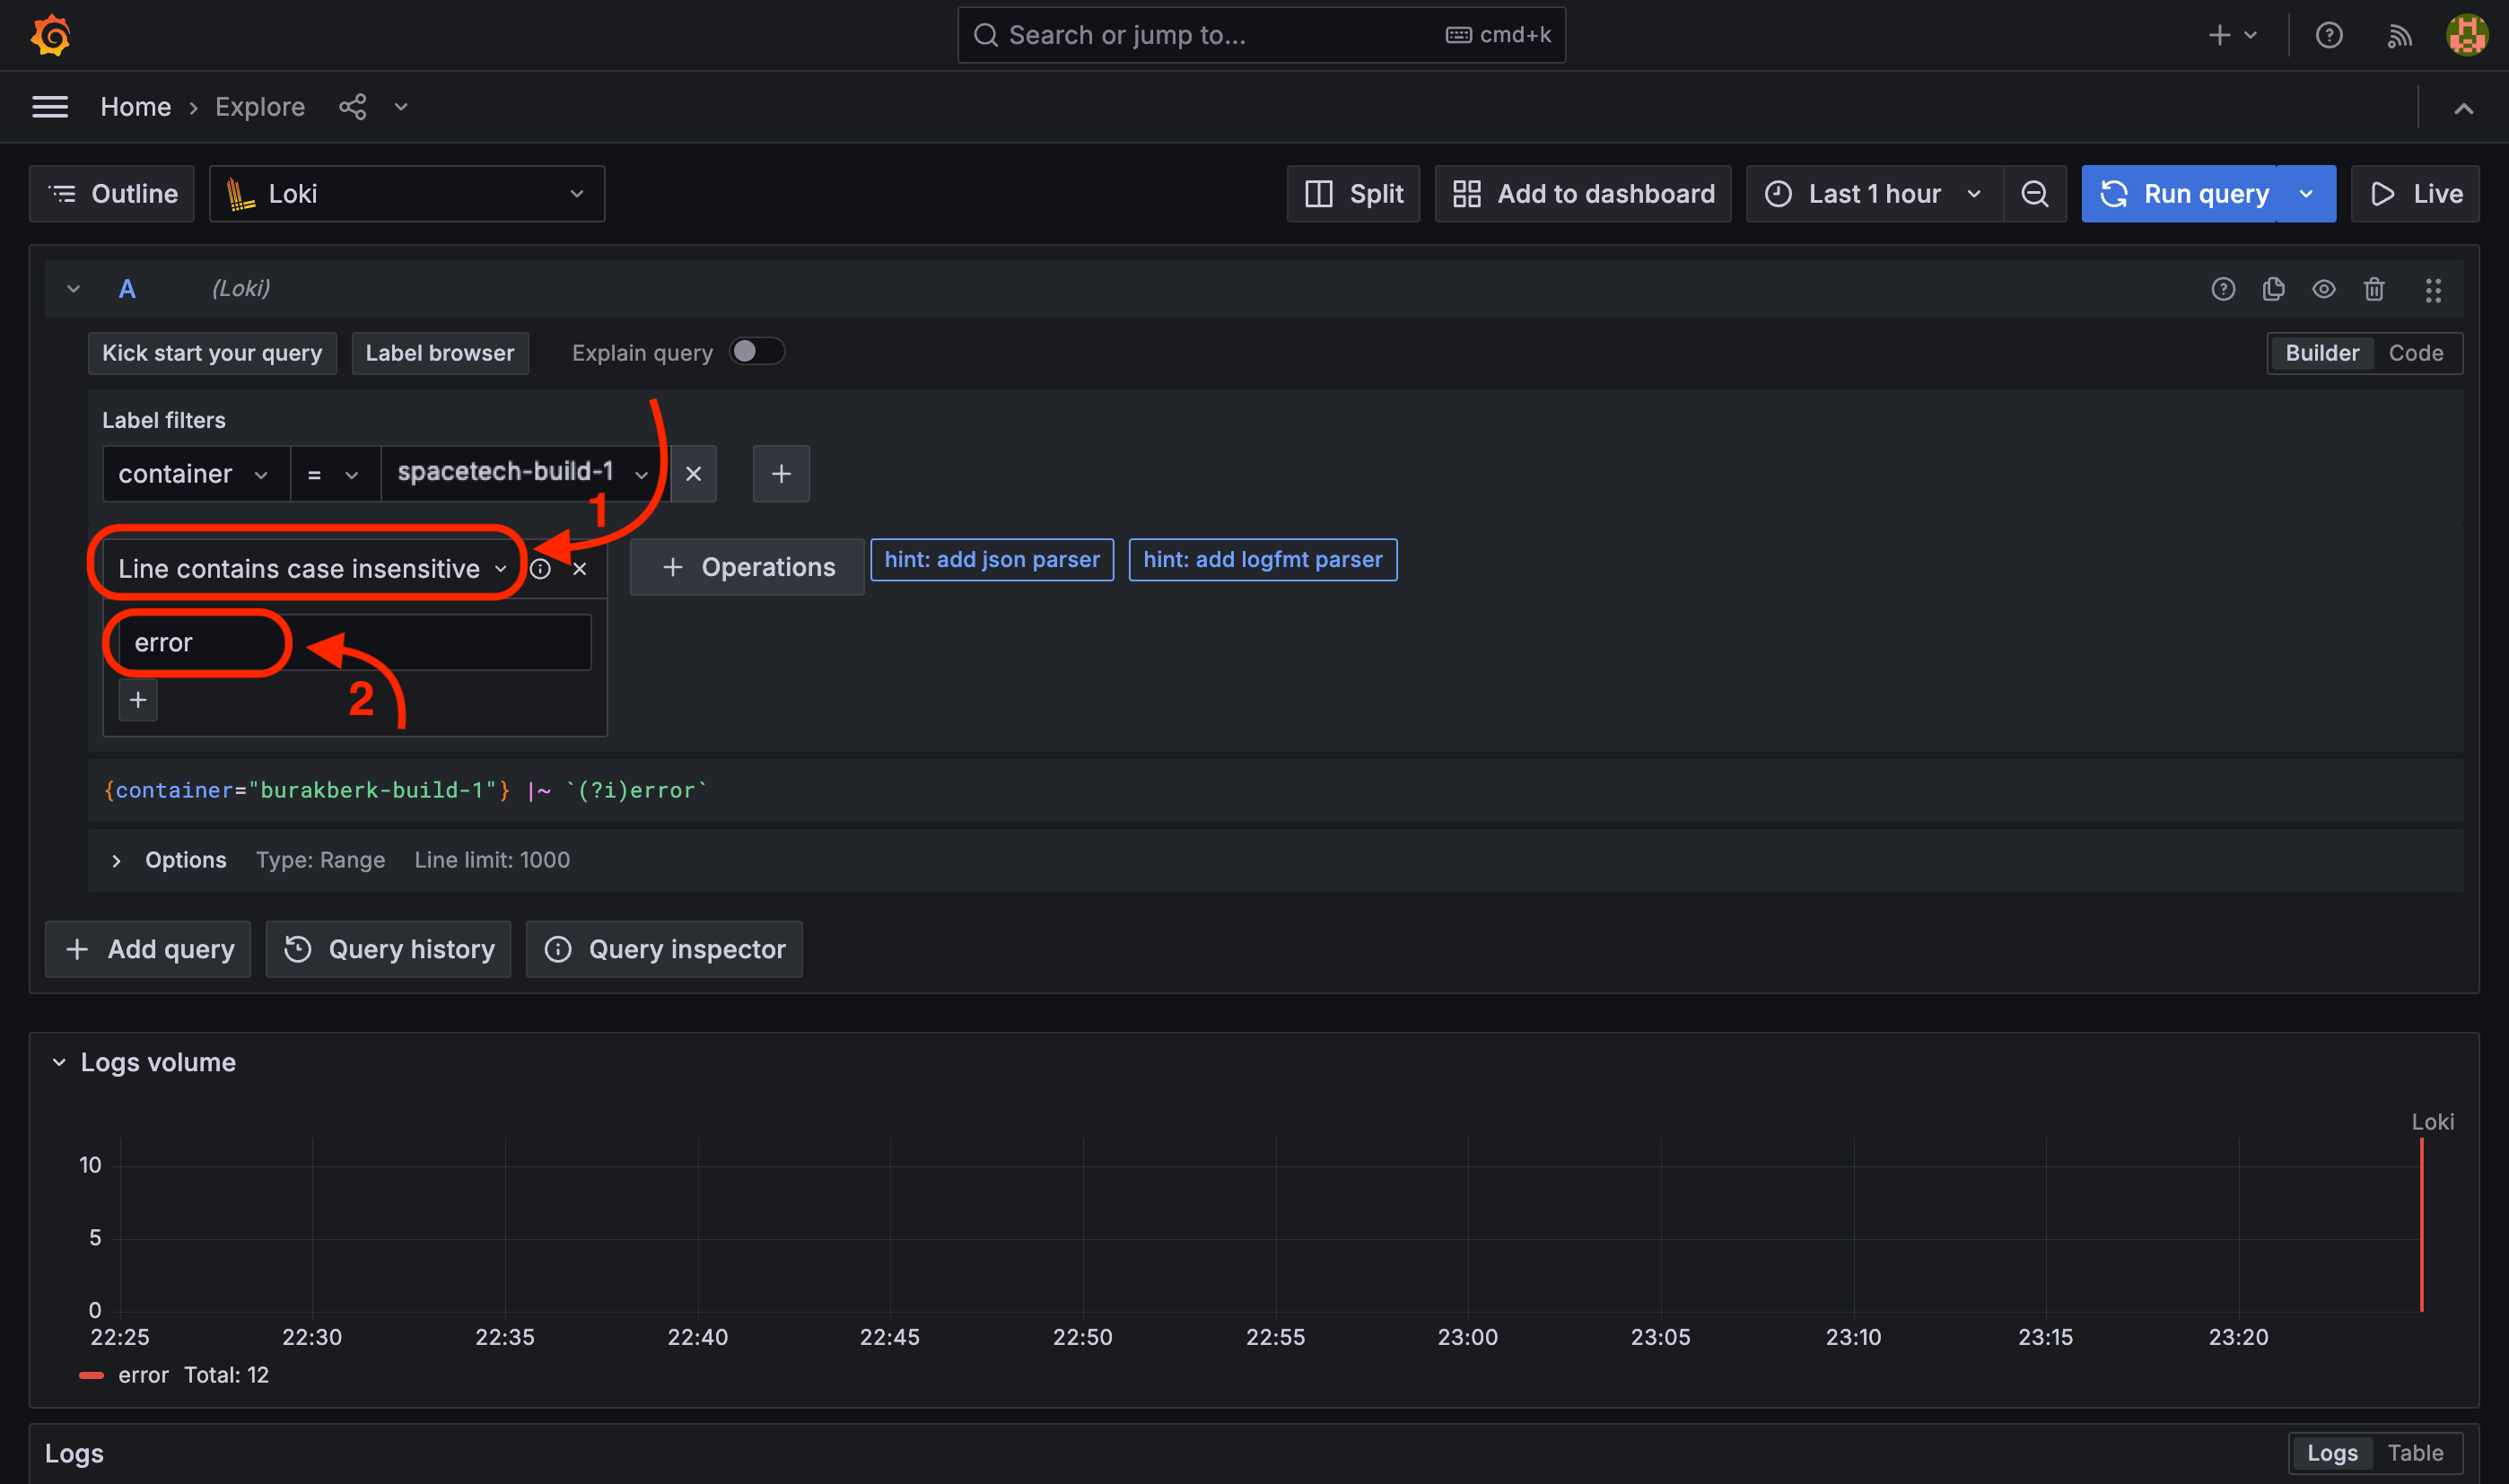Click the Operations button

[747, 567]
